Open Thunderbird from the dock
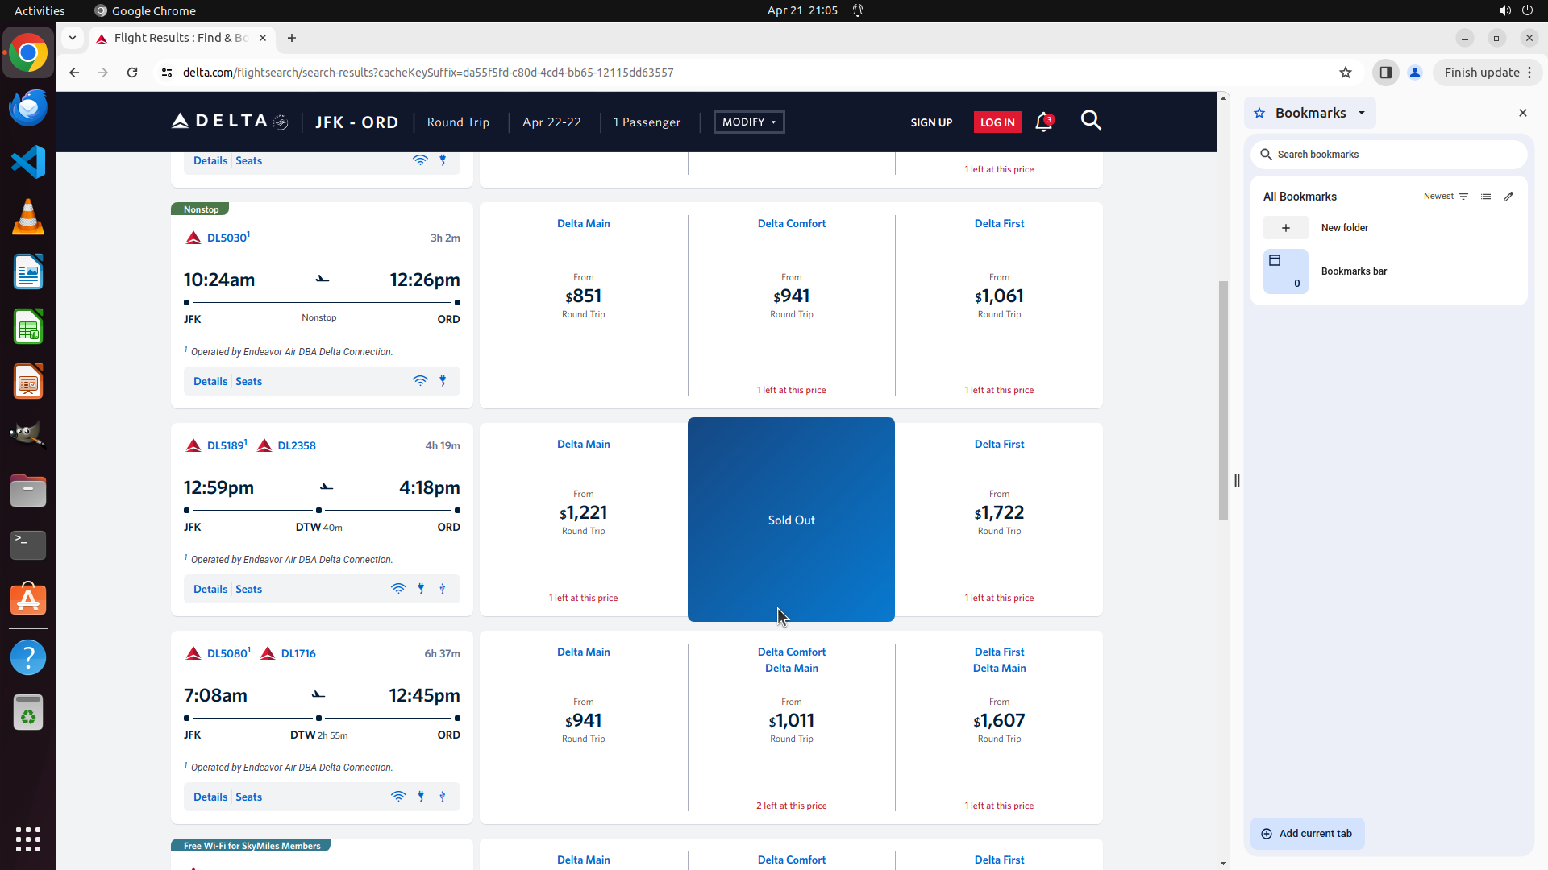 tap(28, 108)
